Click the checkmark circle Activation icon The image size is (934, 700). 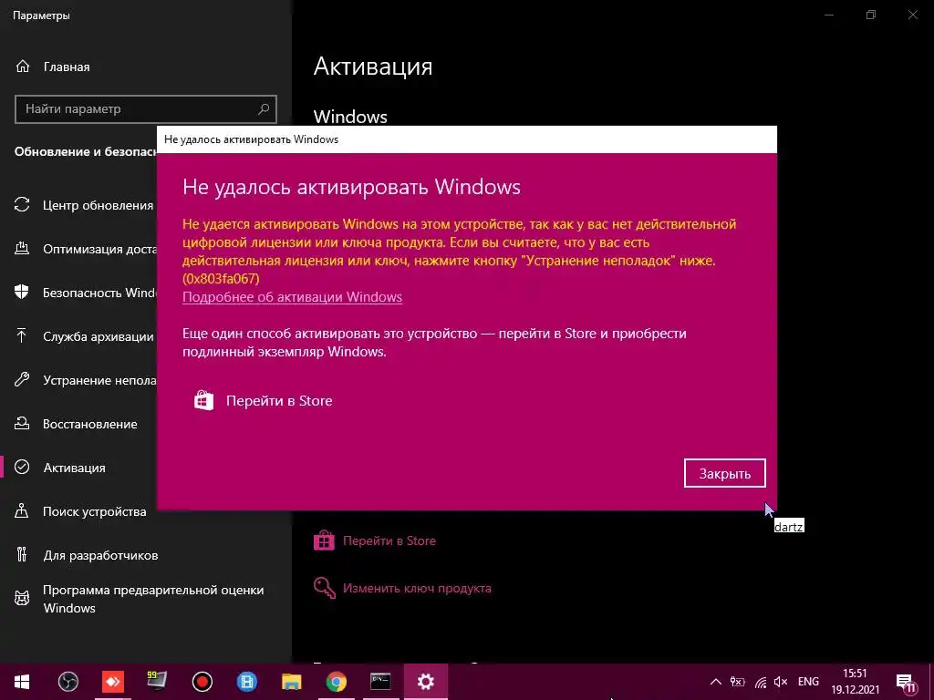(x=22, y=468)
